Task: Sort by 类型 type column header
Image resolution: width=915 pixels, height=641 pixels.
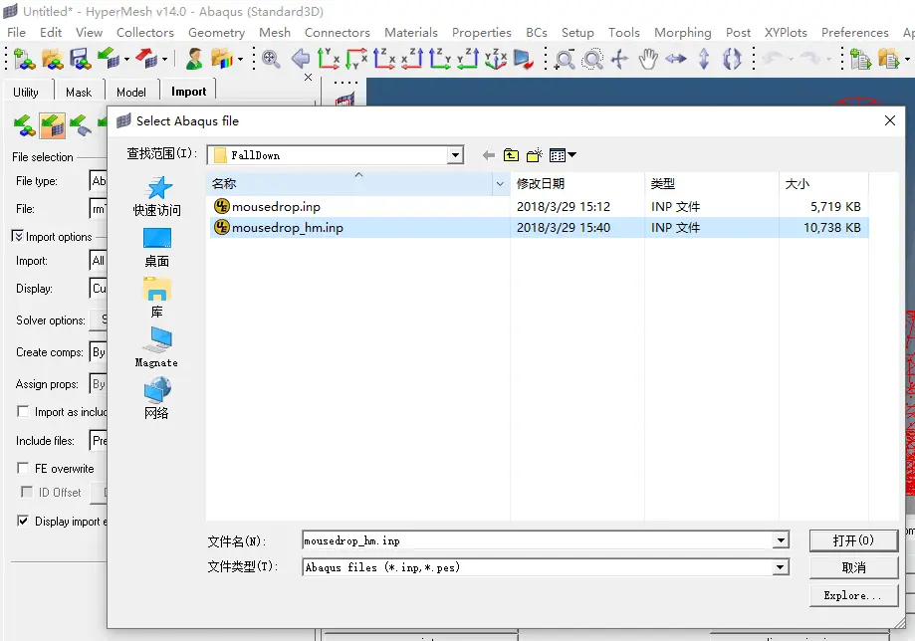Action: pos(712,184)
